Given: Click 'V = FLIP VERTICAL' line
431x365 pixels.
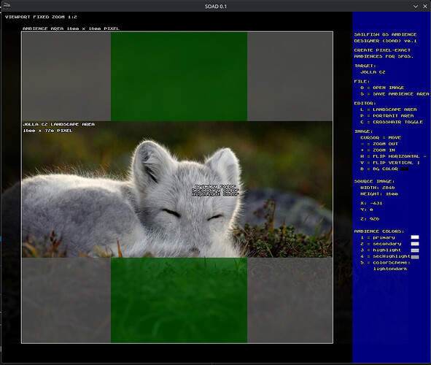Looking at the screenshot, I should tap(390, 163).
